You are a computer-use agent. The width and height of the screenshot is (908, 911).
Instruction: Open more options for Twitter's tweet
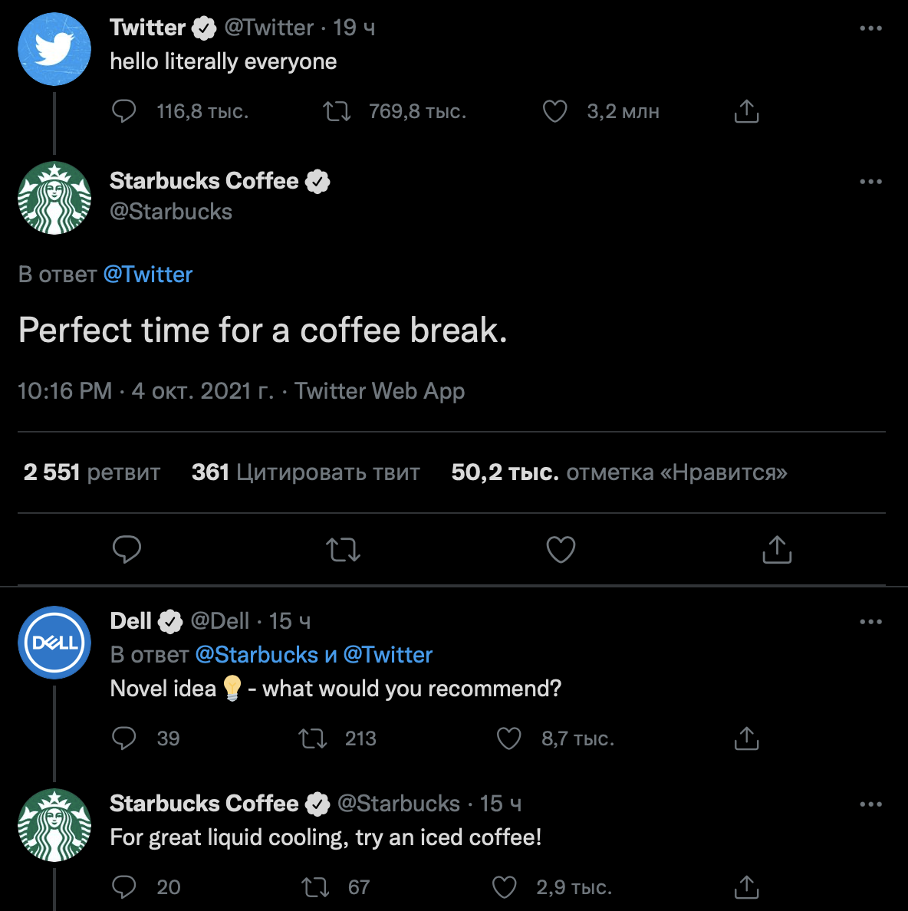[870, 28]
